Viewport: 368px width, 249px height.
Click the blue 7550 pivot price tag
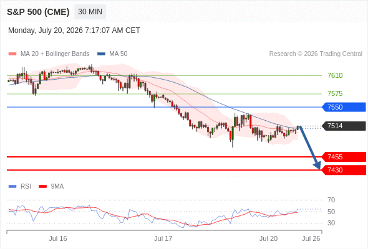tap(344, 107)
